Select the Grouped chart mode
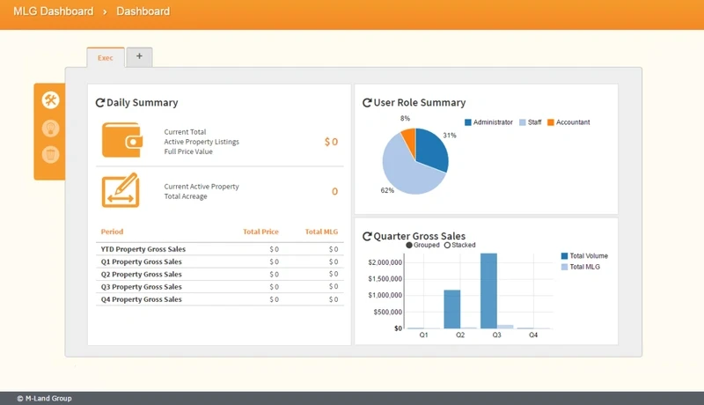 tap(410, 246)
